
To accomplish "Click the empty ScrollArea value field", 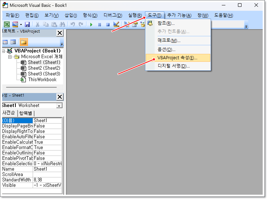I will (47, 175).
